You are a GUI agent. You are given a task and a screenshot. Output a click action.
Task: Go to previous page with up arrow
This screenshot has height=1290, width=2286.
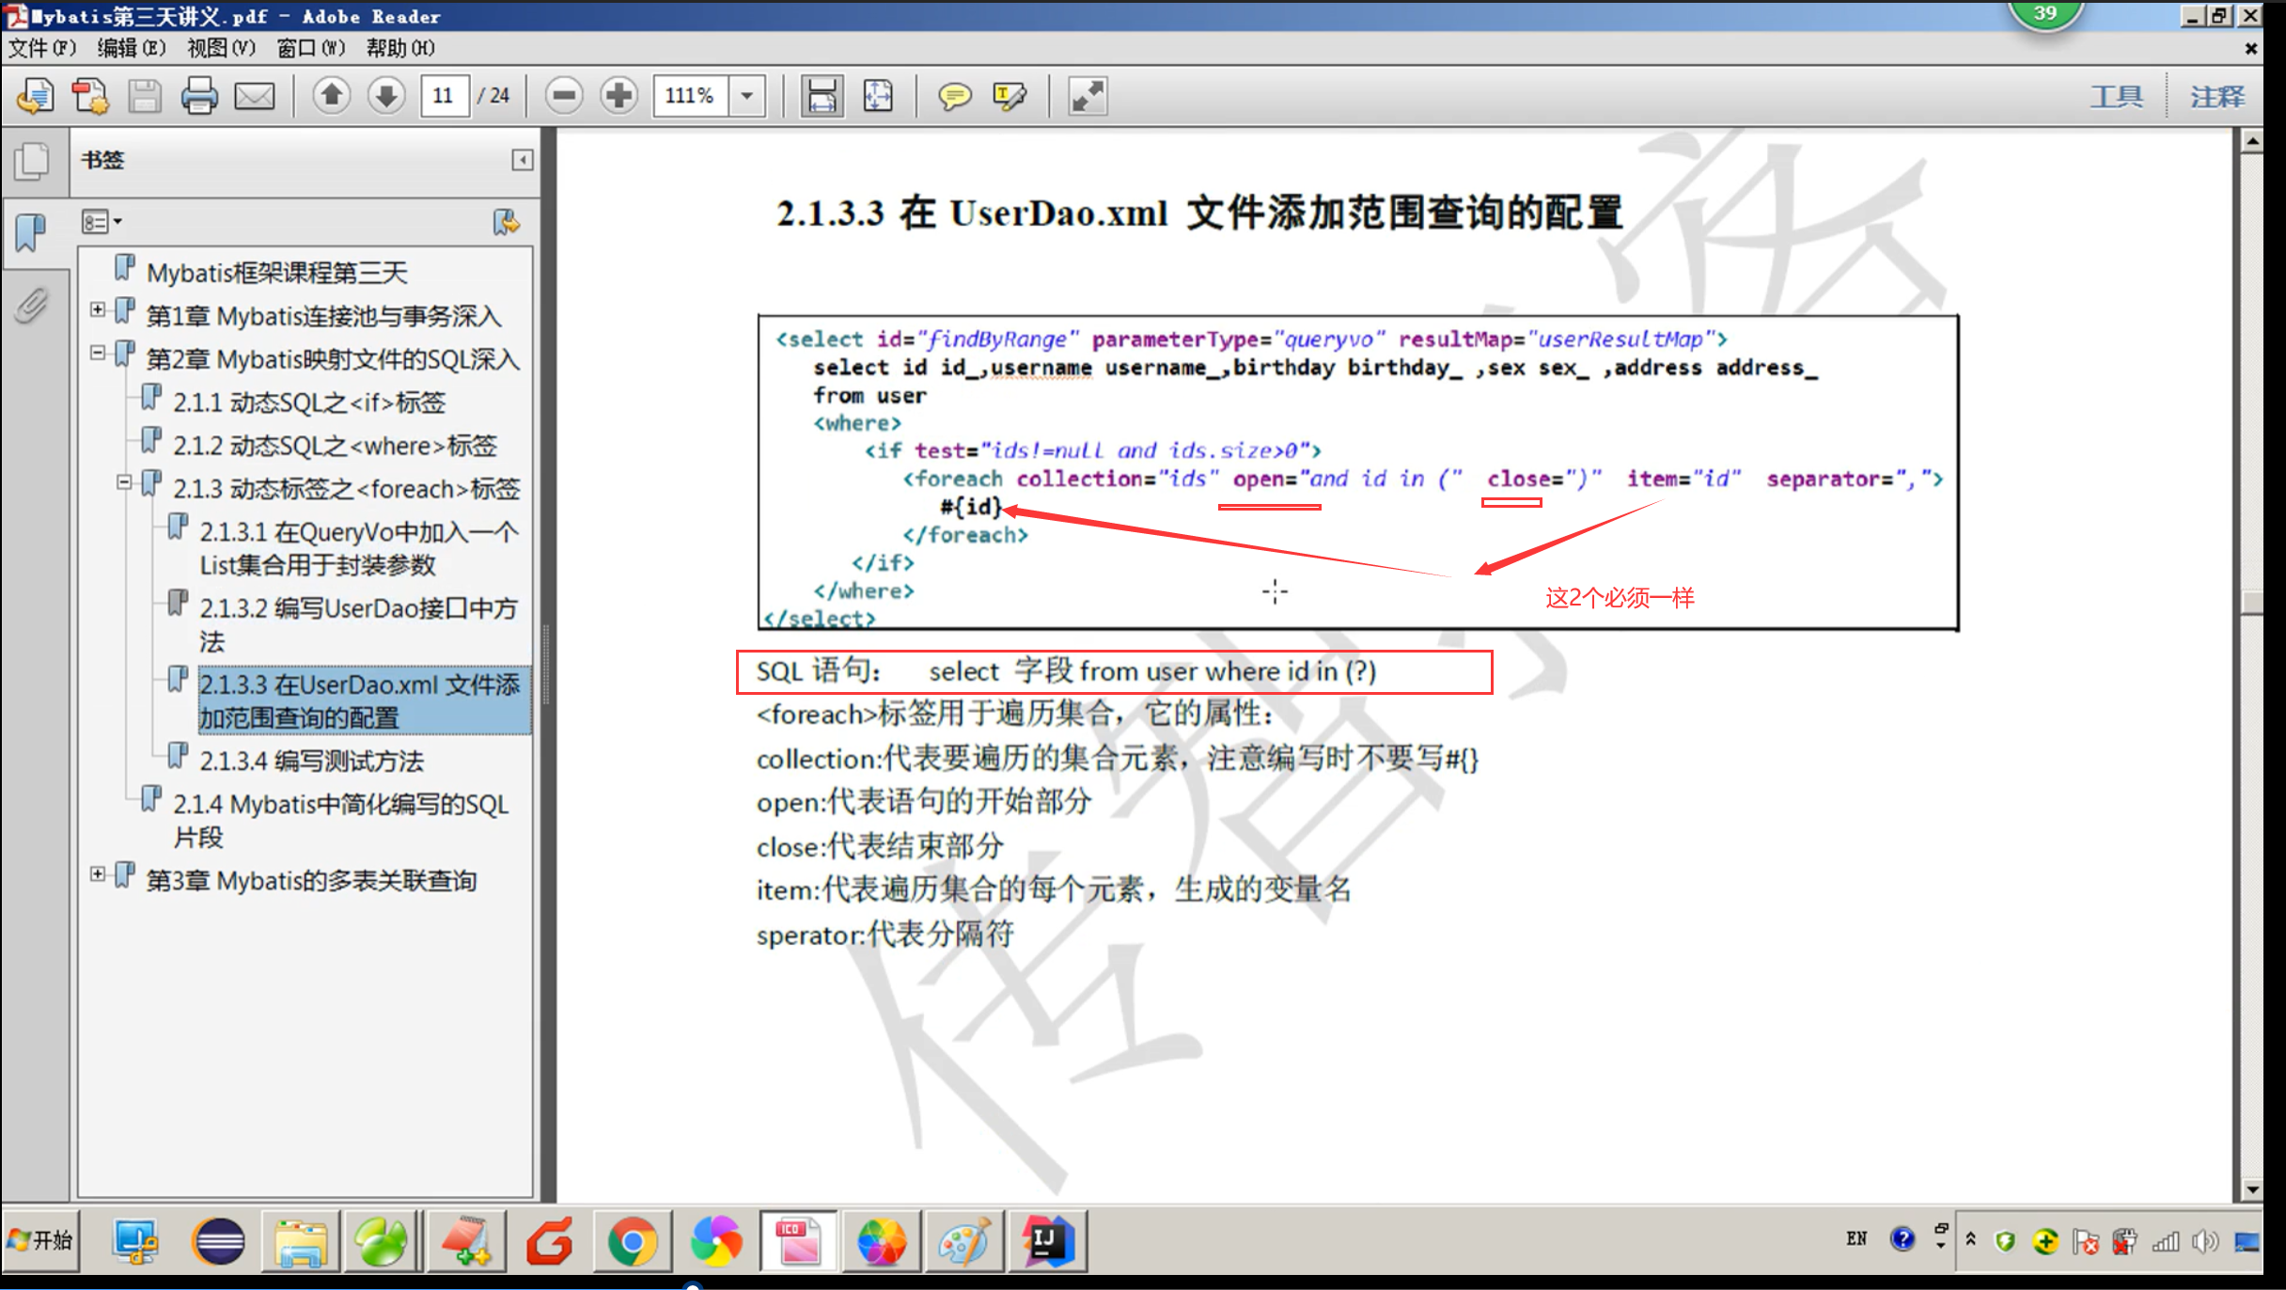pos(331,96)
